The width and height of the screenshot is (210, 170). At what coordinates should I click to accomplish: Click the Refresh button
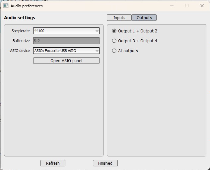(x=53, y=163)
